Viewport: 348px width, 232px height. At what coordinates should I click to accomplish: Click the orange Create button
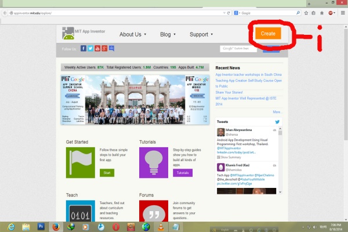pyautogui.click(x=268, y=33)
